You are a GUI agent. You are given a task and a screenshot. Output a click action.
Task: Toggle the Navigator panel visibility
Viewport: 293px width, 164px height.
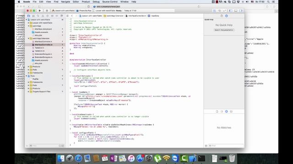coord(231,10)
